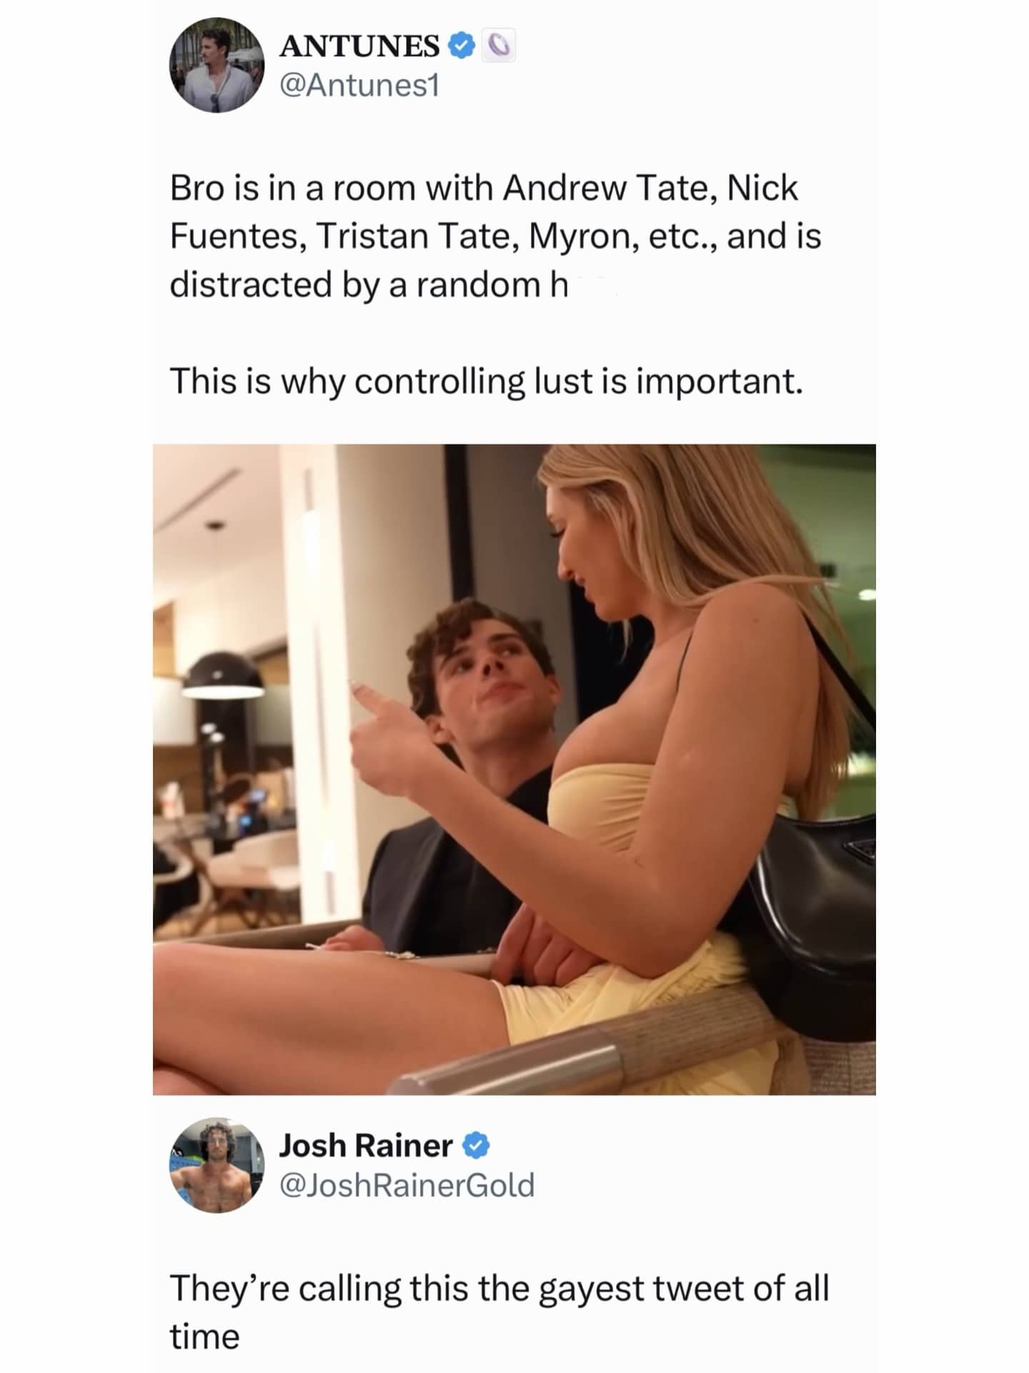Open the ANTUNES display name
1029x1373 pixels.
(359, 46)
